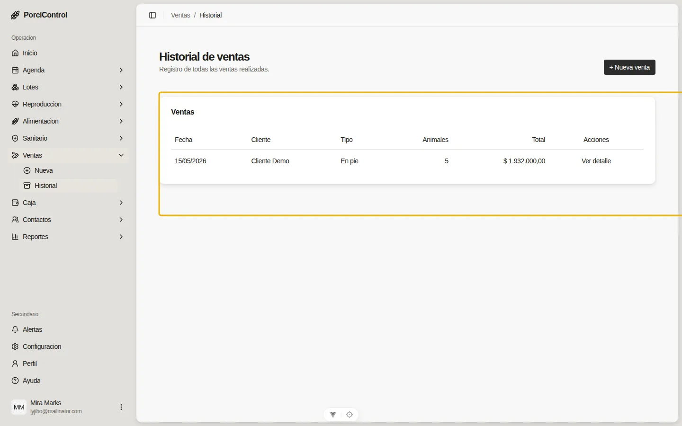Expand the Caja chevron
682x426 pixels.
coord(121,203)
